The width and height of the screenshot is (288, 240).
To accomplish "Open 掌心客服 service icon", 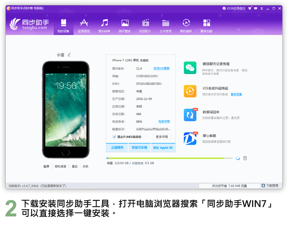I will click(x=190, y=138).
